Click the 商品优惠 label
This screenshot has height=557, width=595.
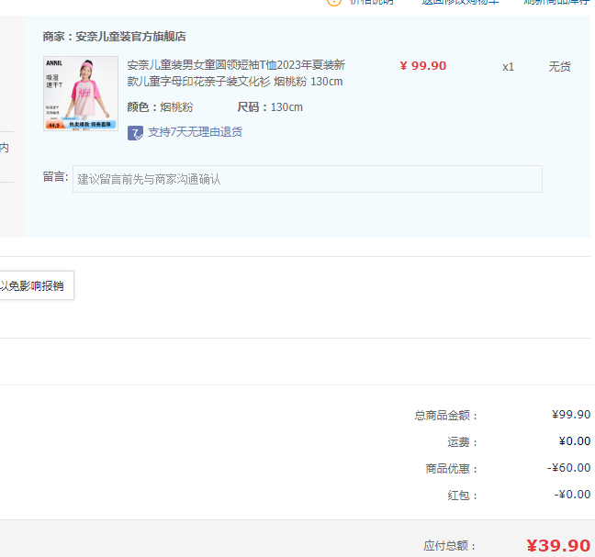point(451,469)
